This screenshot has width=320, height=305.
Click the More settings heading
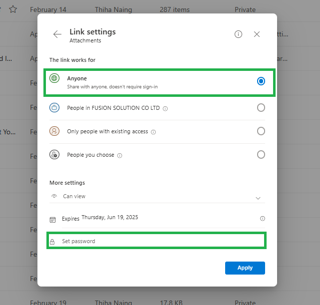[67, 183]
